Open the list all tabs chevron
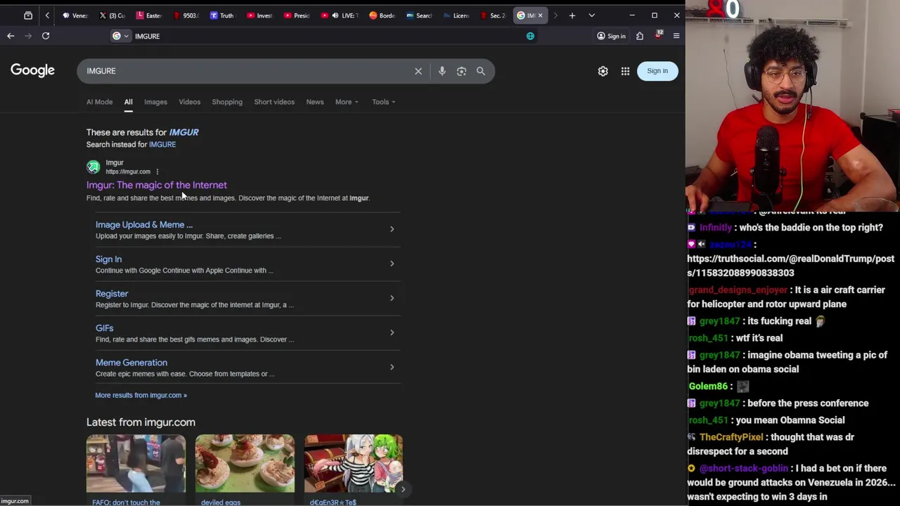This screenshot has width=900, height=506. pos(591,15)
